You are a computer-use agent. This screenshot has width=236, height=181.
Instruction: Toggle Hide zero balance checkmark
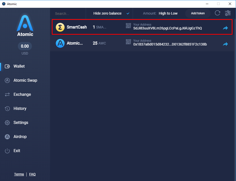128,13
